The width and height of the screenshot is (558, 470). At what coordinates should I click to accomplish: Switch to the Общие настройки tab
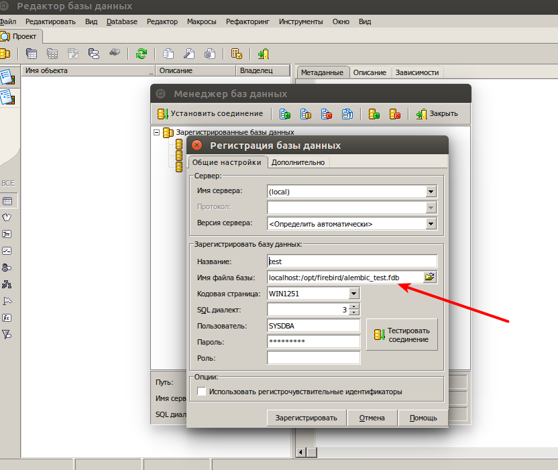227,163
